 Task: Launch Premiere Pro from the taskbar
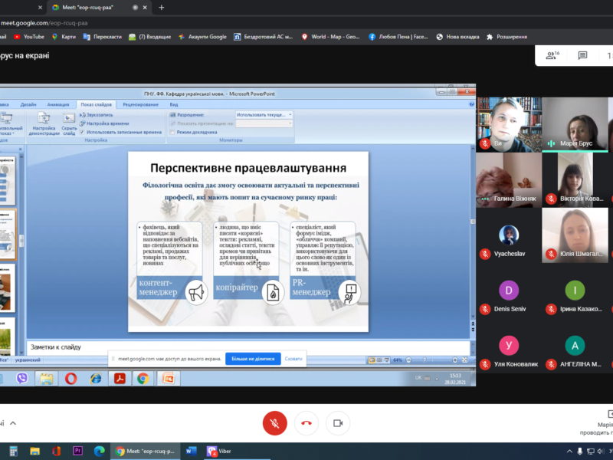[77, 451]
